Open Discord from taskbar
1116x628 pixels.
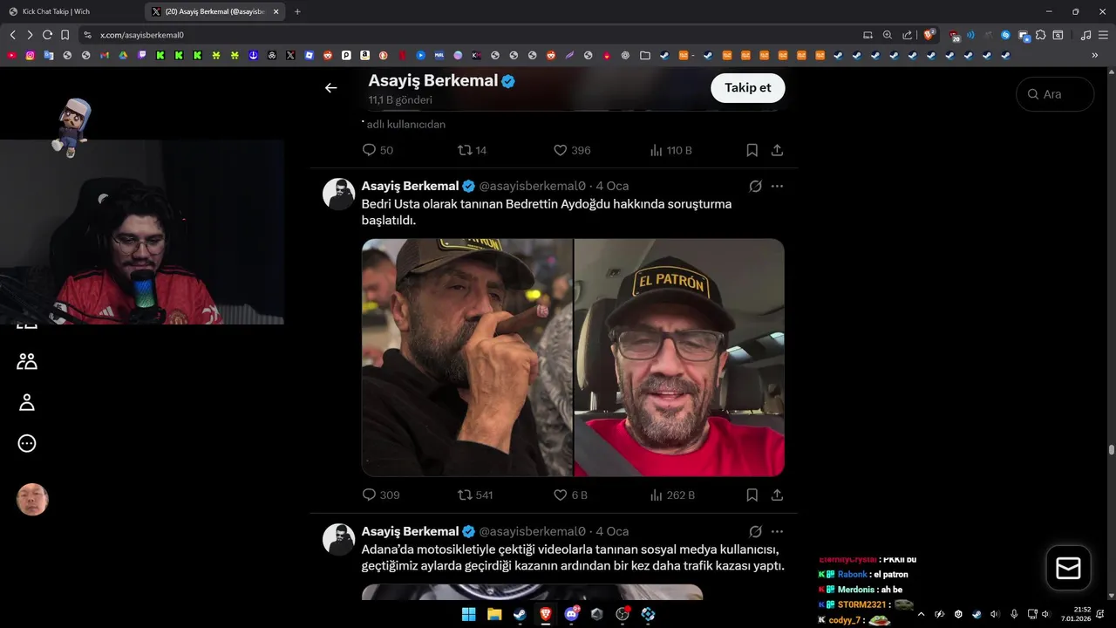click(572, 614)
